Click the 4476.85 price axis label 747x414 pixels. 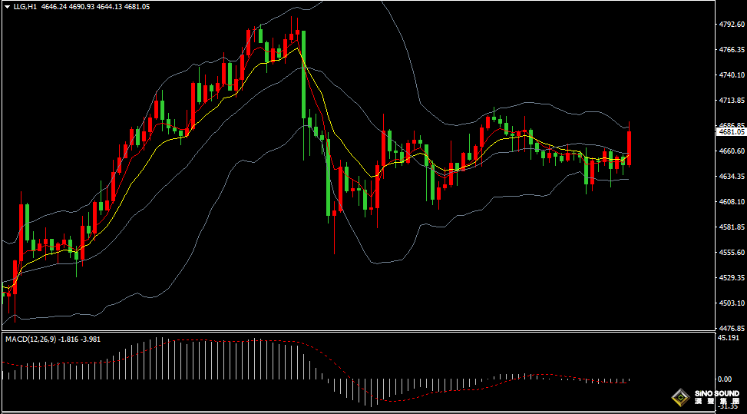click(x=731, y=329)
